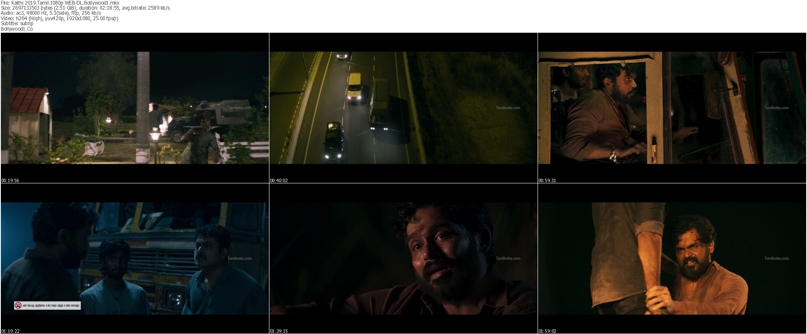Click the 01:39:15 timestamp label
Screen dimensions: 807x334
(x=279, y=331)
